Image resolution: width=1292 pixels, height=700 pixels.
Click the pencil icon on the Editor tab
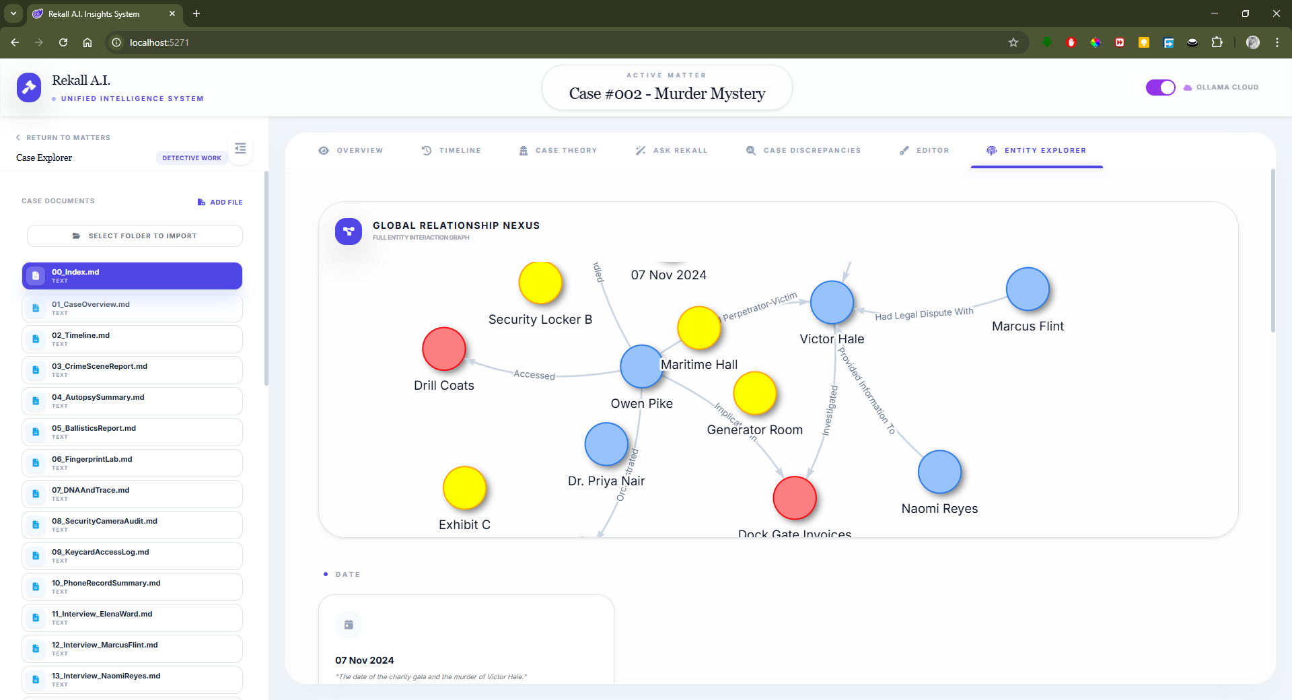coord(904,150)
